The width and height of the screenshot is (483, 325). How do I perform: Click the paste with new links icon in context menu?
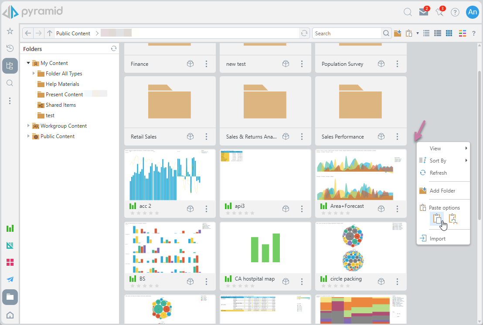coord(453,219)
